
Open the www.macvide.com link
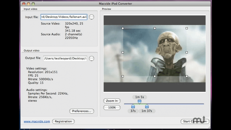37,122
